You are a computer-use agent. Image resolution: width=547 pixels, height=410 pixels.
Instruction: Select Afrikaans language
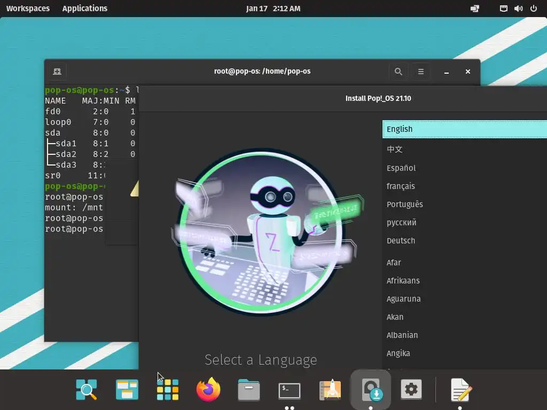tap(465, 281)
